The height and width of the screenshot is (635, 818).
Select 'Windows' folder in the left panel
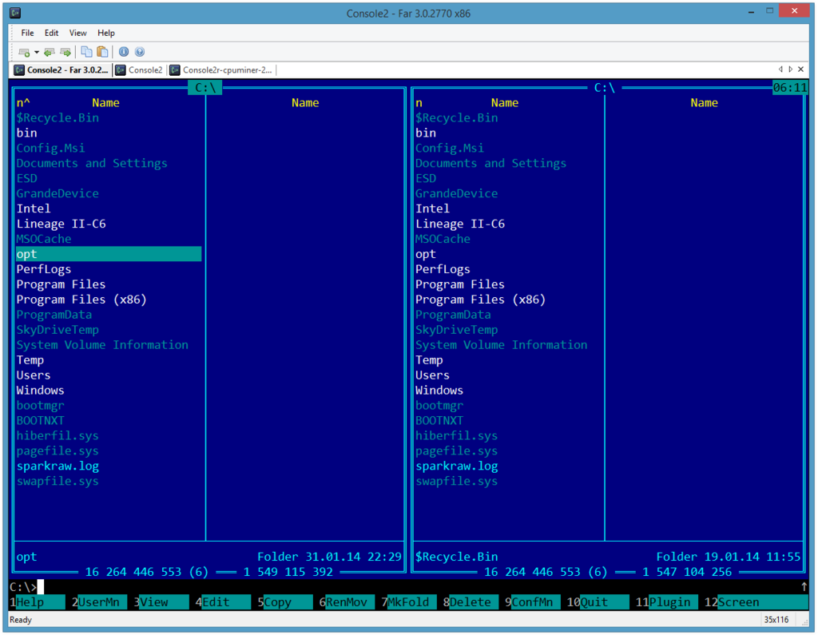pyautogui.click(x=40, y=391)
